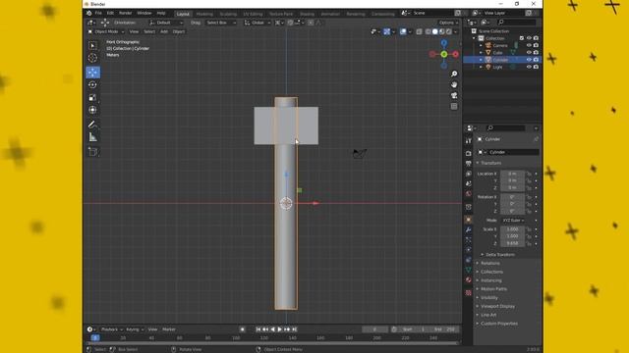Choose the Move tool in the left toolbar
The image size is (629, 353).
coord(92,73)
